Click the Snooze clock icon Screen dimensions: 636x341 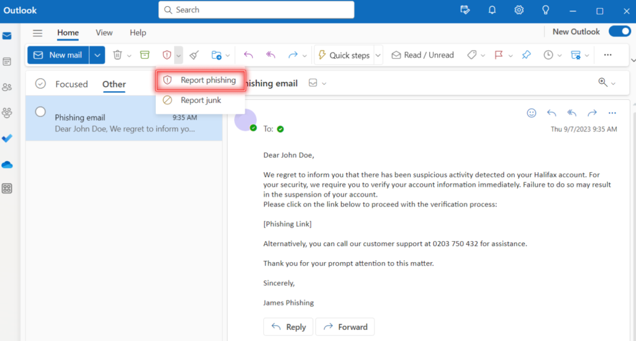click(x=548, y=55)
